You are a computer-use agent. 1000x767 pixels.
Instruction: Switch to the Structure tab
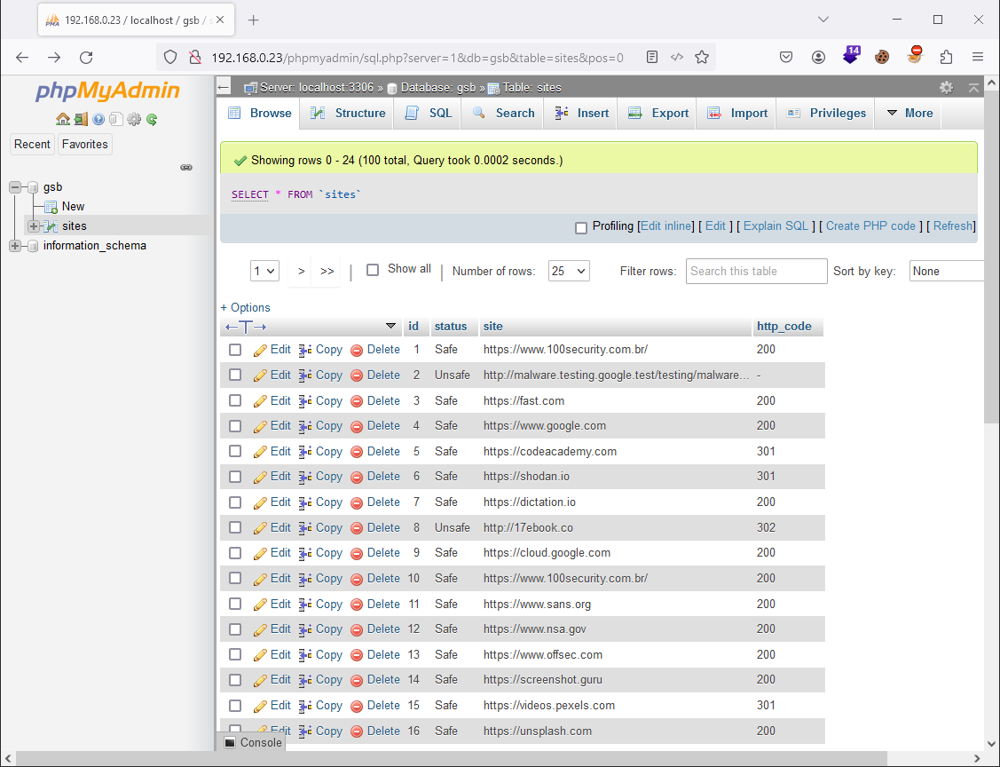tap(348, 113)
